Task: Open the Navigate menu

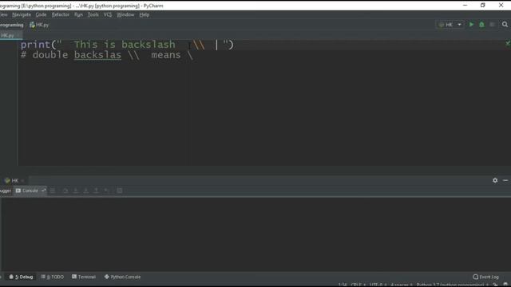Action: [x=22, y=14]
